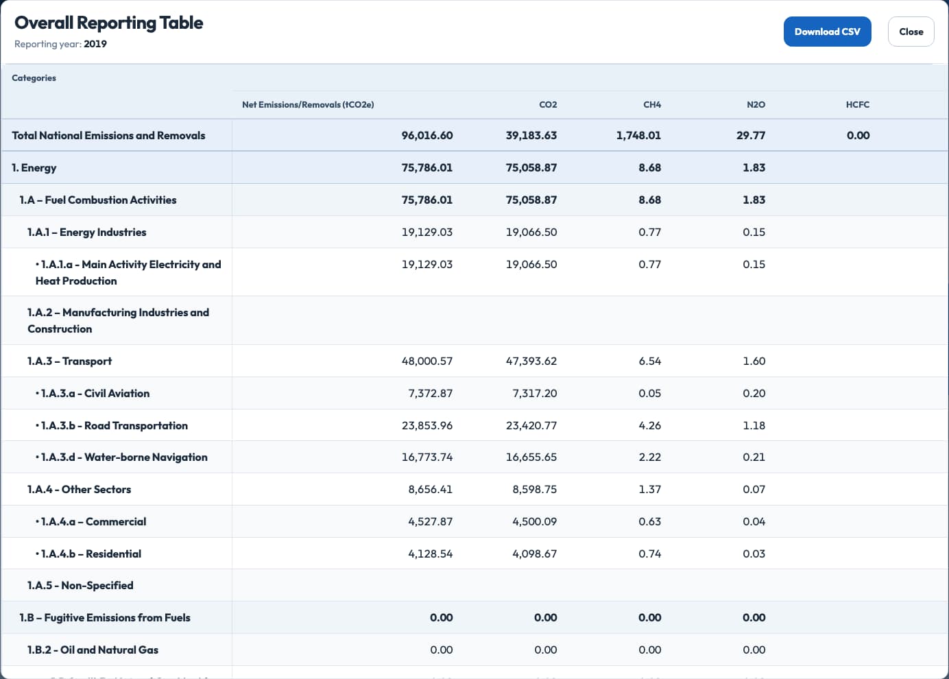This screenshot has height=679, width=949.
Task: Click 1.A.2 – Manufacturing Industries and Construction
Action: click(x=118, y=320)
